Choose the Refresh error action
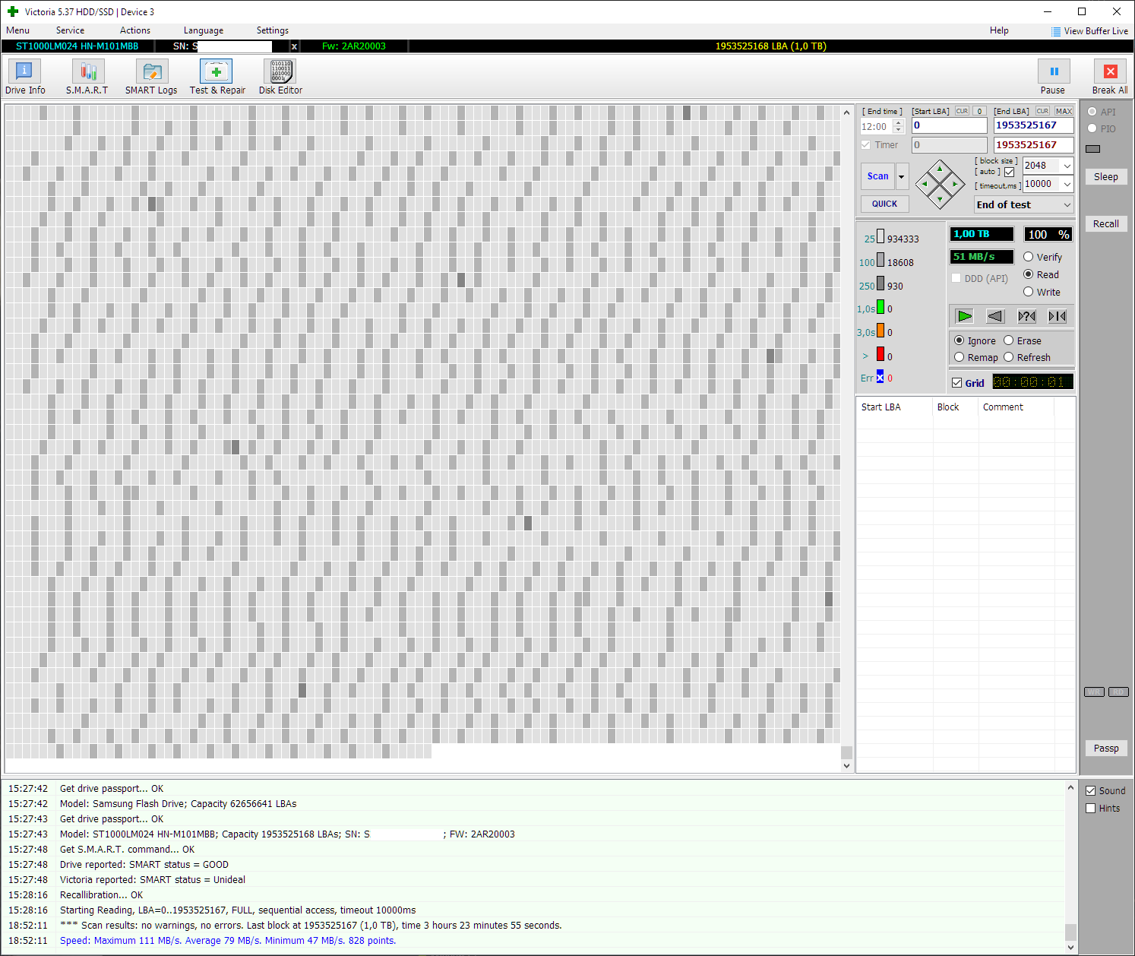The width and height of the screenshot is (1135, 956). tap(1009, 357)
